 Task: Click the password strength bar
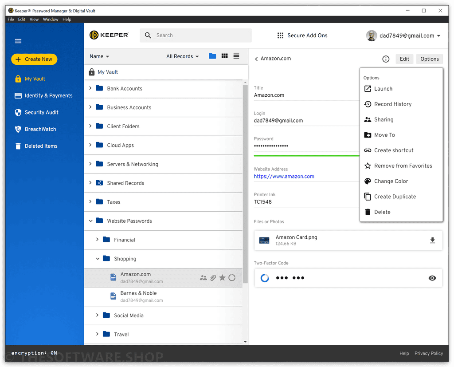[x=307, y=156]
